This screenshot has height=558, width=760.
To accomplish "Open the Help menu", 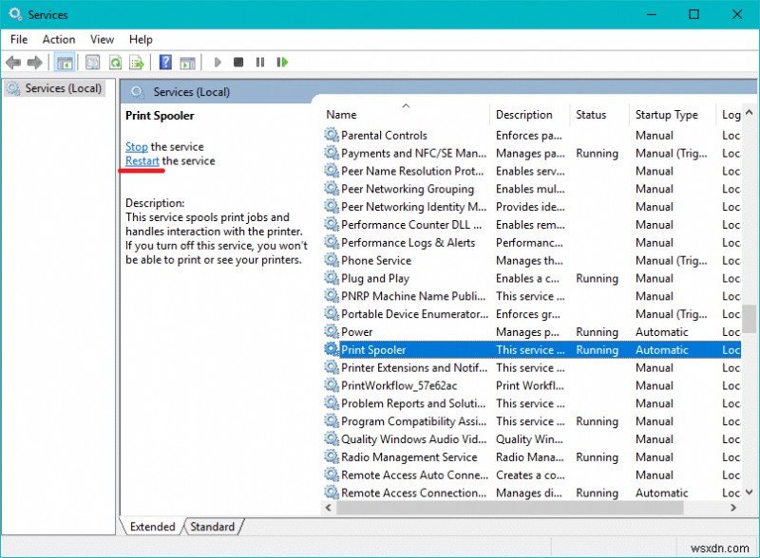I will [x=141, y=39].
